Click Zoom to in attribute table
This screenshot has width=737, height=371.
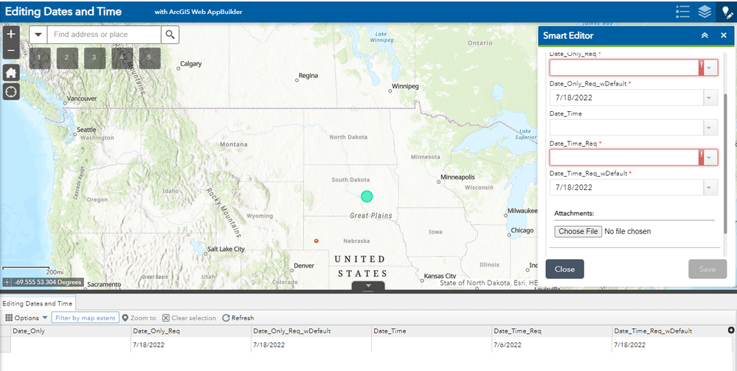coord(139,318)
